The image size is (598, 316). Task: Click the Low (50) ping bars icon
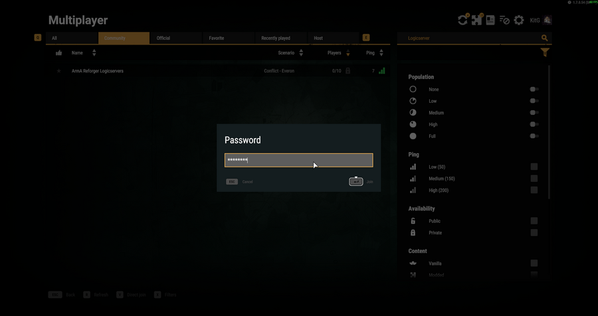[x=413, y=167]
